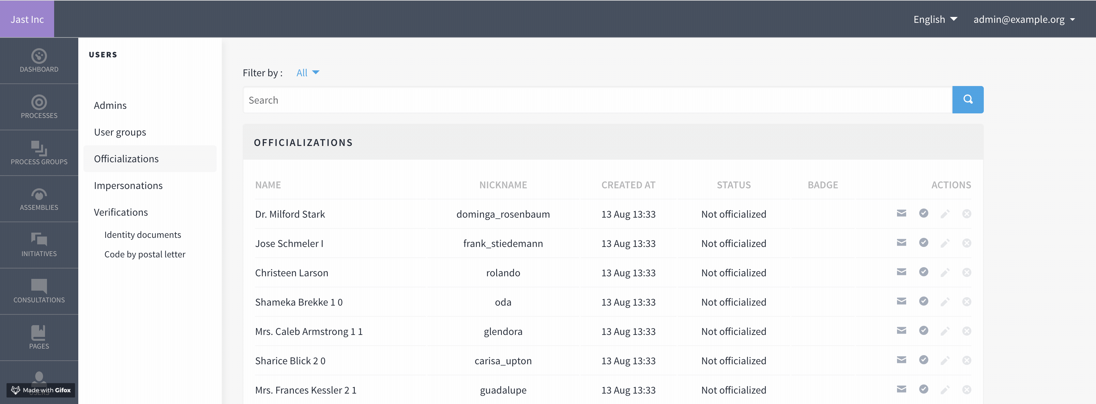
Task: Click the blue search magnifier button
Action: coord(967,100)
